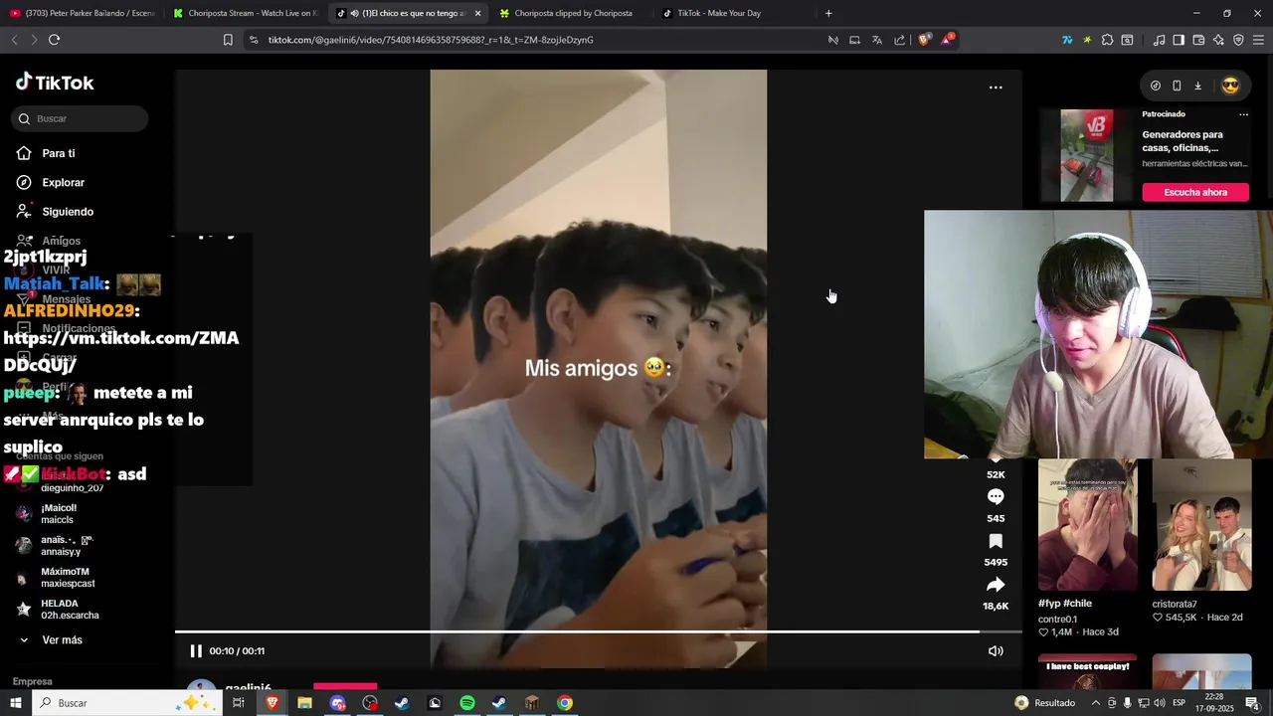Open the Brave Wallet icon
Image resolution: width=1273 pixels, height=716 pixels.
[x=1198, y=40]
